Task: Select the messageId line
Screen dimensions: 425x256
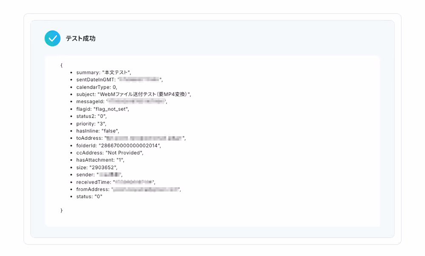Action: pyautogui.click(x=122, y=101)
